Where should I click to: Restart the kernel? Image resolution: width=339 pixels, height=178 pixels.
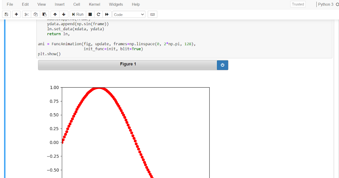[98, 14]
